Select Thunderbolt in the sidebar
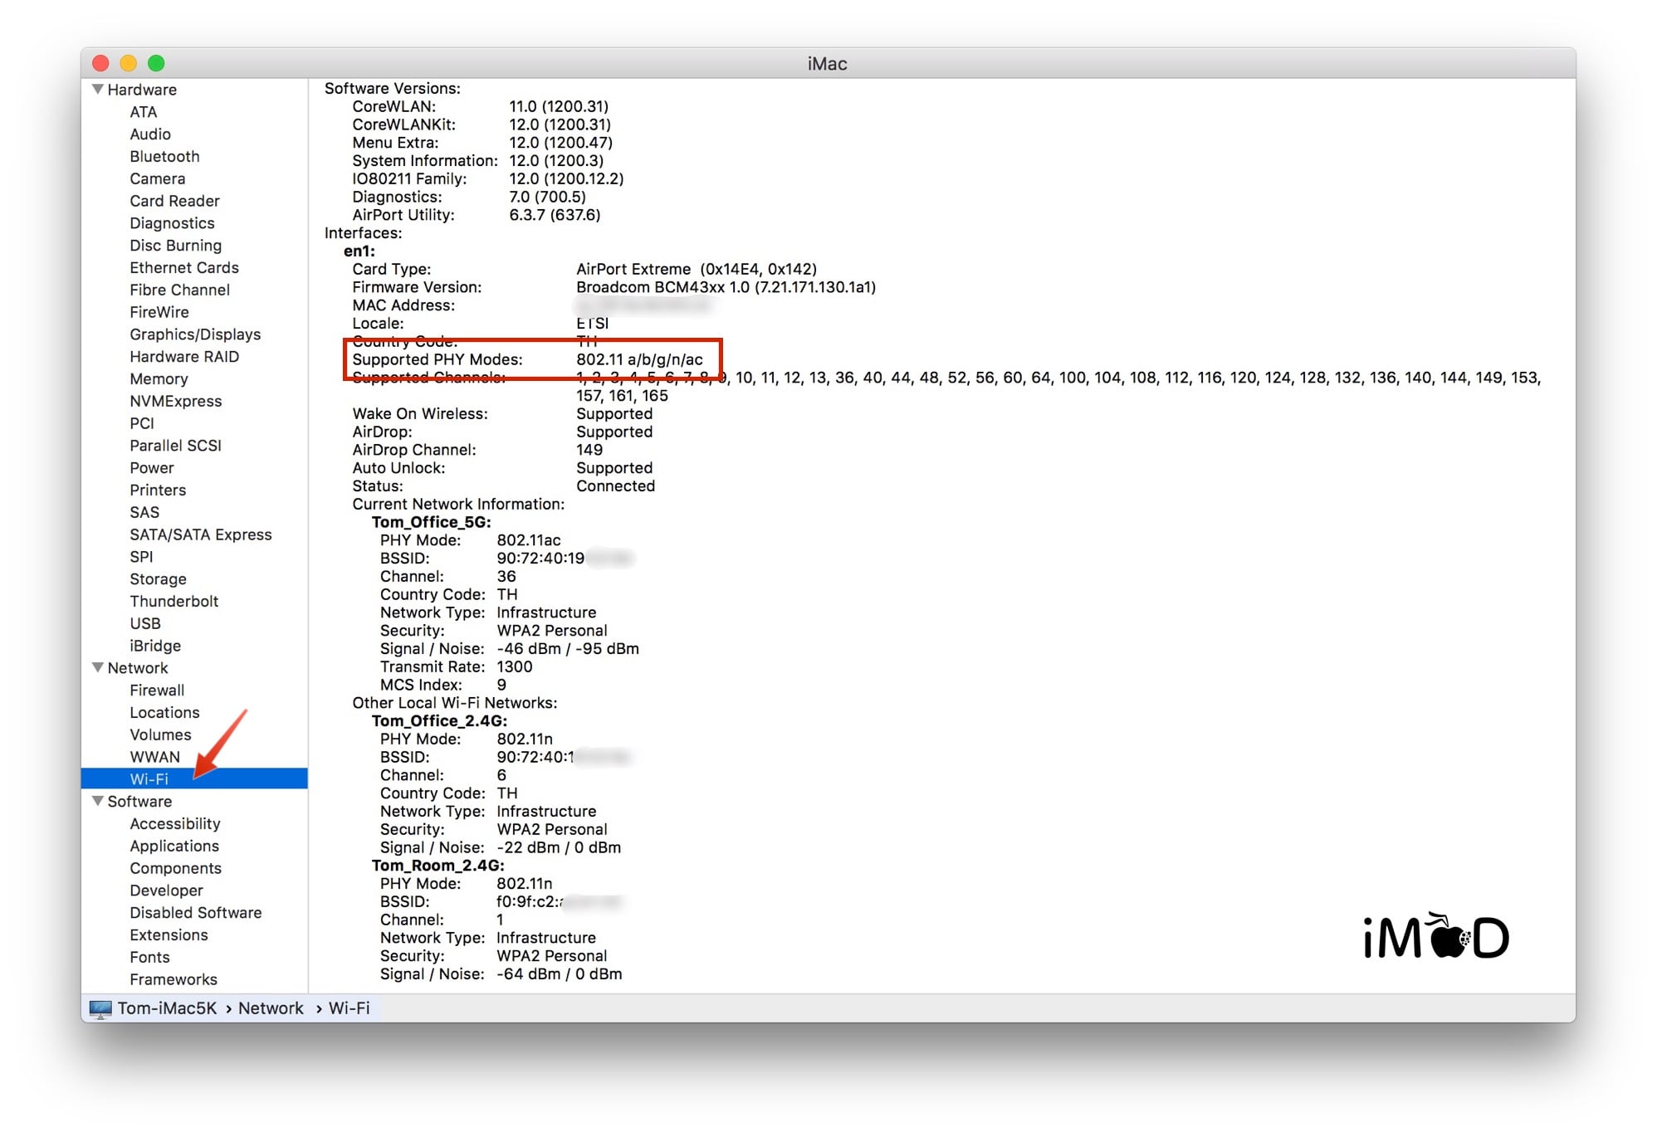Screen dimensions: 1657x1137 [174, 601]
